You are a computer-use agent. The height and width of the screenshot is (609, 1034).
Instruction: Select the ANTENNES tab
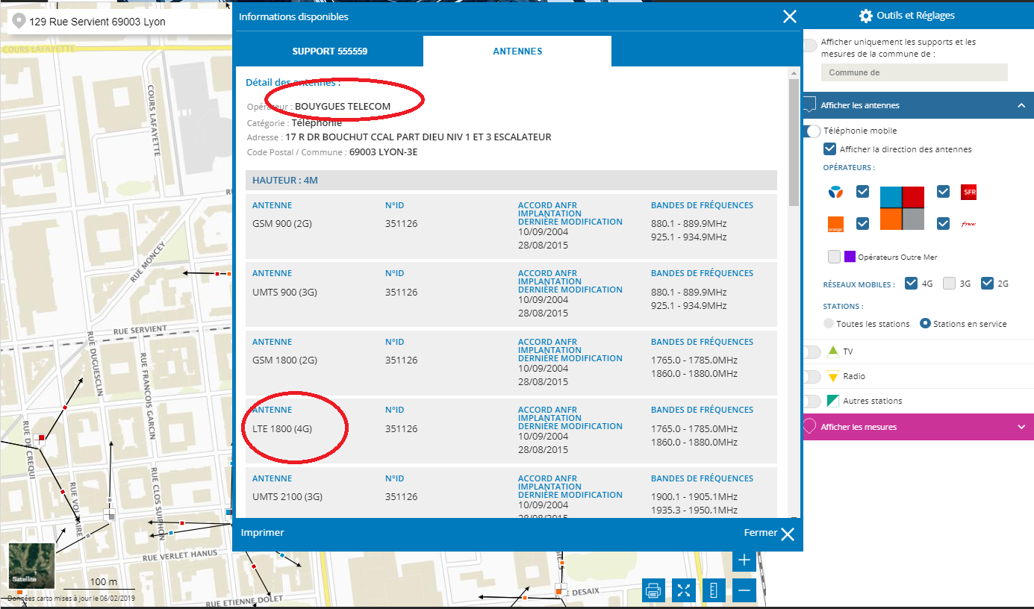[x=517, y=51]
